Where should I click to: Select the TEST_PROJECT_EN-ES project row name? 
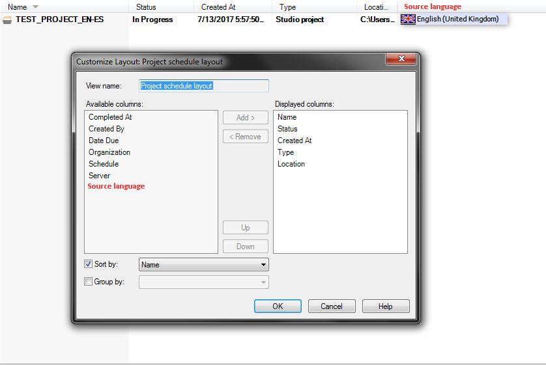pyautogui.click(x=59, y=20)
